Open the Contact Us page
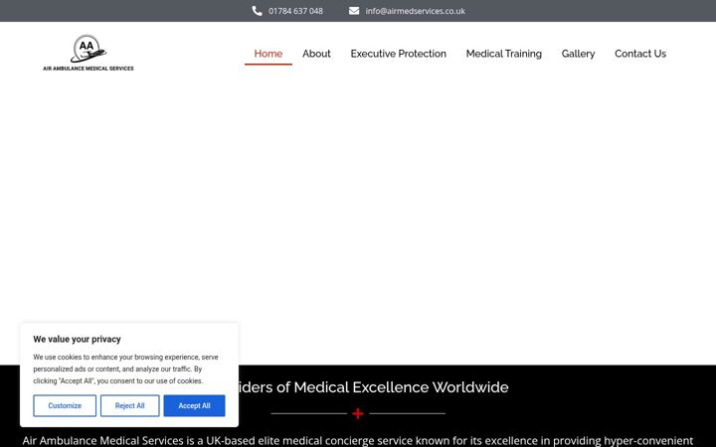716x447 pixels. [x=640, y=54]
